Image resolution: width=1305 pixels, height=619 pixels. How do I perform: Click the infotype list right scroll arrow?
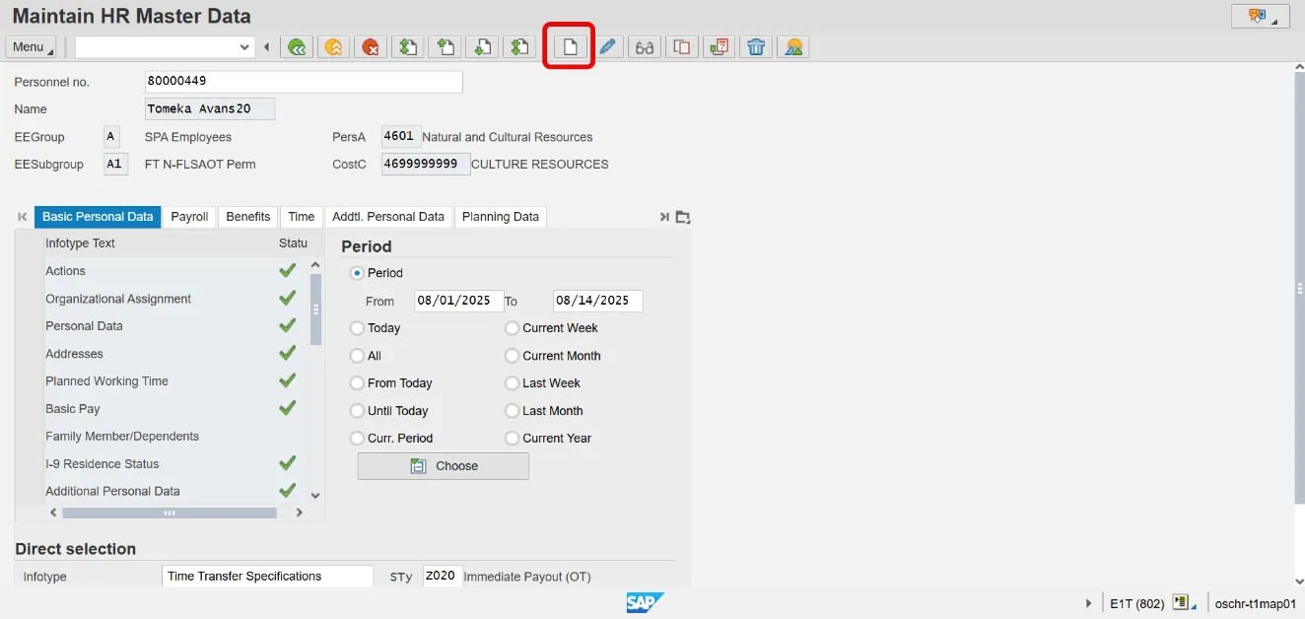(x=300, y=513)
